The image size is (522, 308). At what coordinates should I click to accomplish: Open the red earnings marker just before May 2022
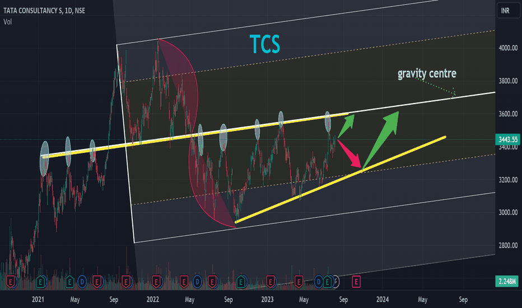point(184,282)
